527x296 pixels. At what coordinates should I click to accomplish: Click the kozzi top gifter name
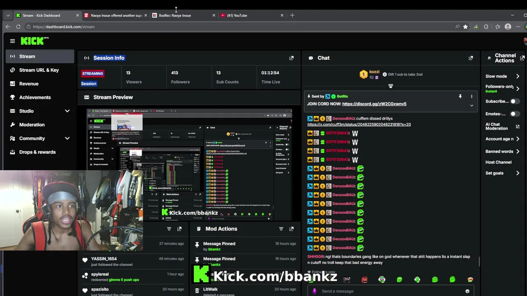pyautogui.click(x=374, y=72)
